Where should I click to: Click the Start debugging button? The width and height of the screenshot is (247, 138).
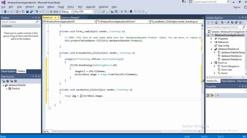(x=54, y=11)
